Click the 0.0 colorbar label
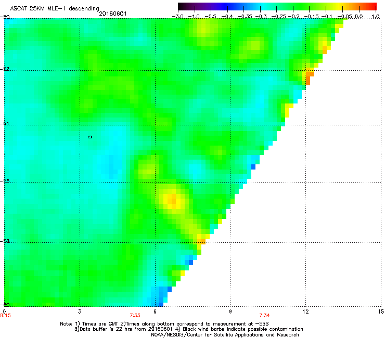Viewport: 385px width, 338px height. (x=359, y=17)
